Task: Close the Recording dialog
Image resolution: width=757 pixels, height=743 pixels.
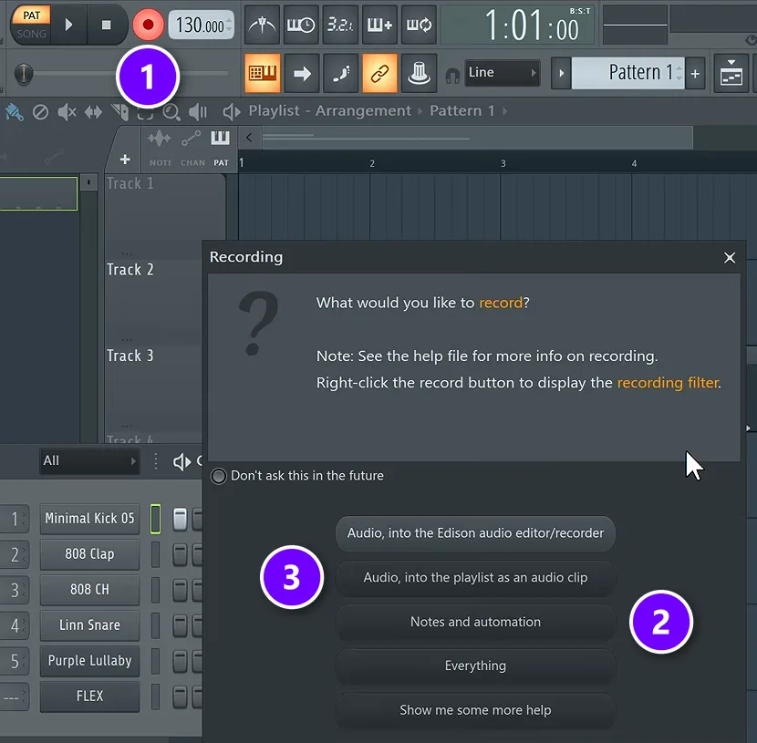Action: coord(730,258)
